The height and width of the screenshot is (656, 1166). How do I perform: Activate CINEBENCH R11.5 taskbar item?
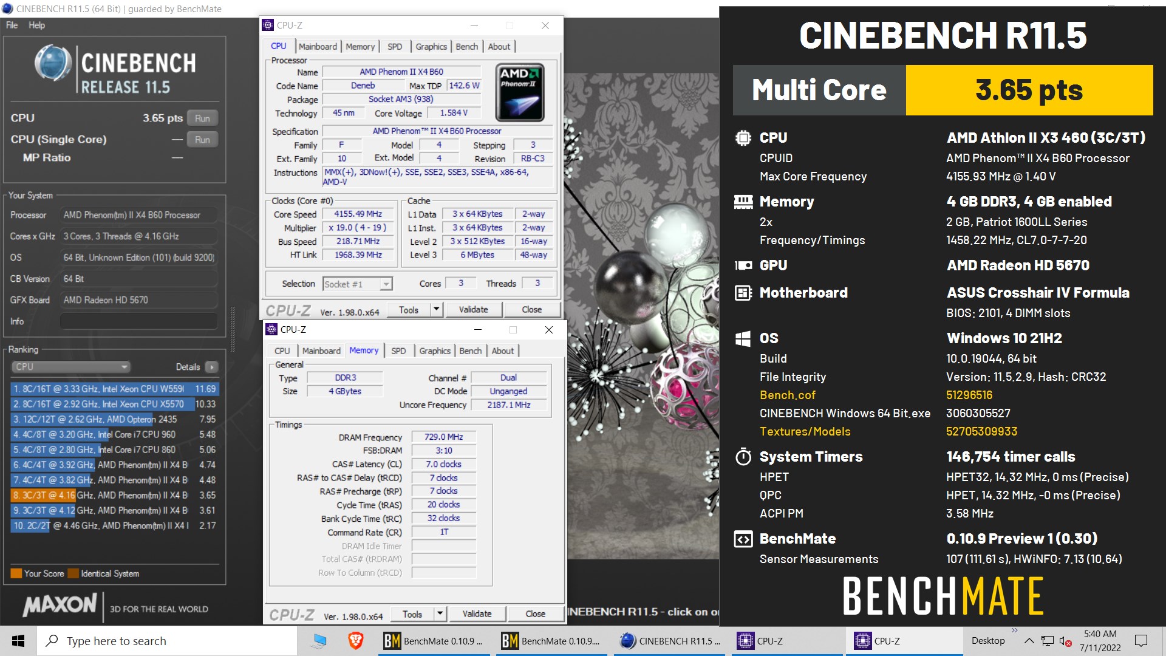pos(669,641)
